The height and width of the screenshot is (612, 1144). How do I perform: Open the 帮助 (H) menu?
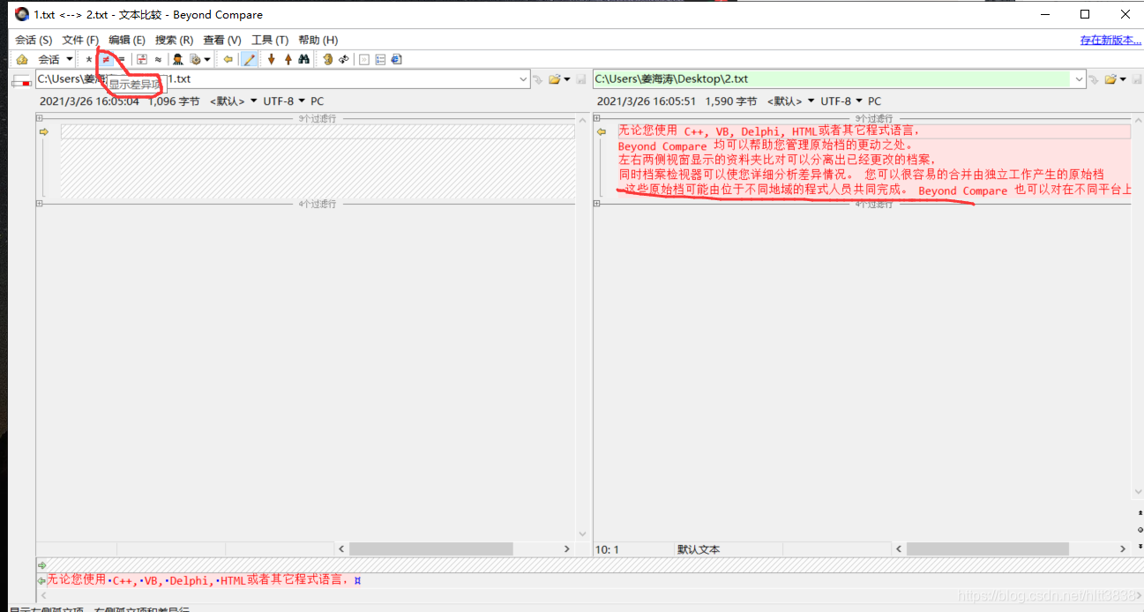[x=318, y=40]
